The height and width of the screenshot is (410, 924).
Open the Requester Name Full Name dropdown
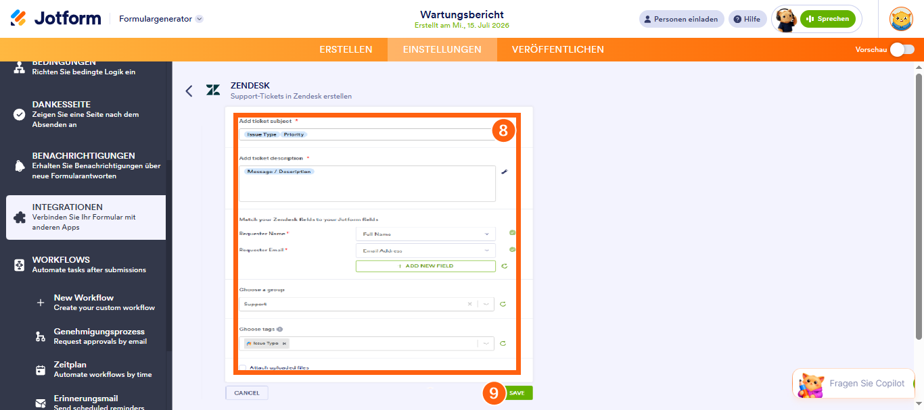(425, 234)
